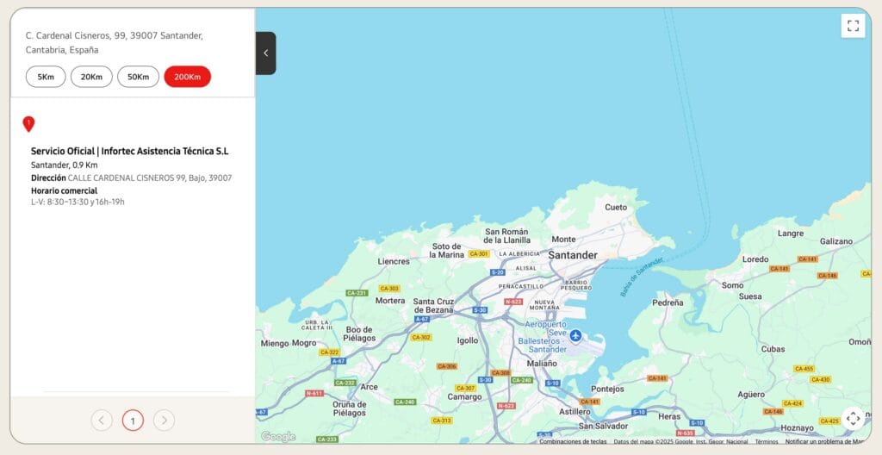Select page 1 in pagination
The image size is (882, 455).
[x=133, y=421]
